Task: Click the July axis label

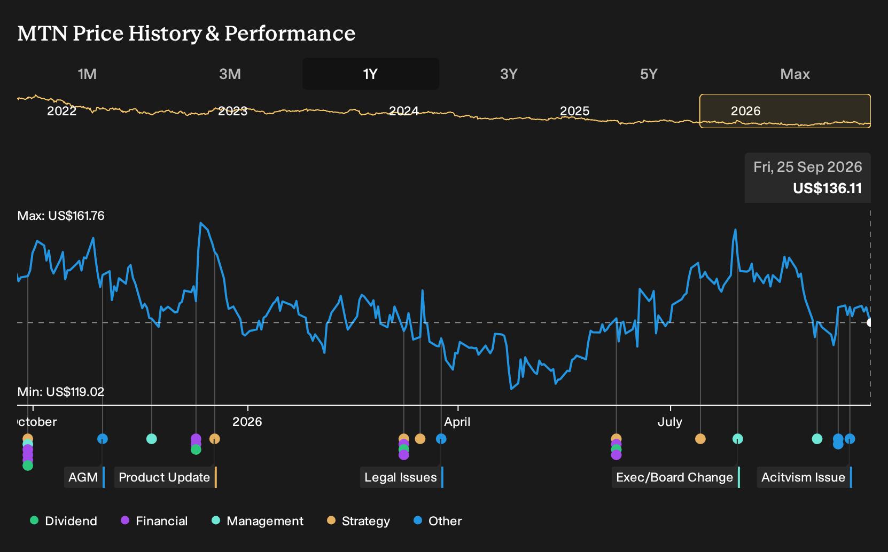Action: tap(670, 422)
